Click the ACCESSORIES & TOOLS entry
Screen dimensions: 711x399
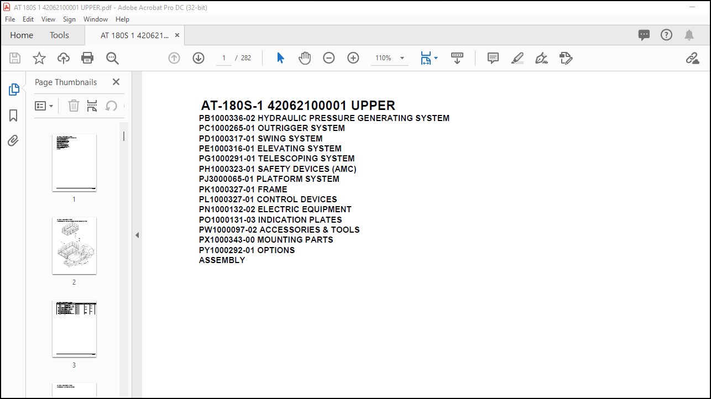point(310,229)
